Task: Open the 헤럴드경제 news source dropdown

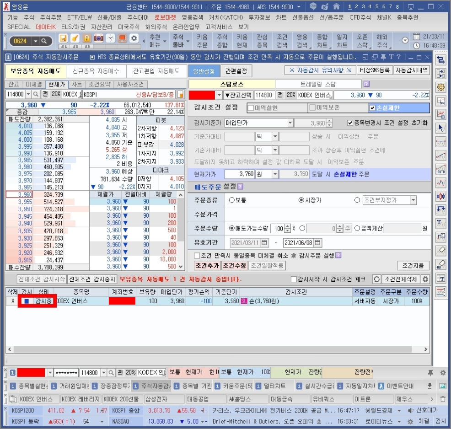Action: 399,411
